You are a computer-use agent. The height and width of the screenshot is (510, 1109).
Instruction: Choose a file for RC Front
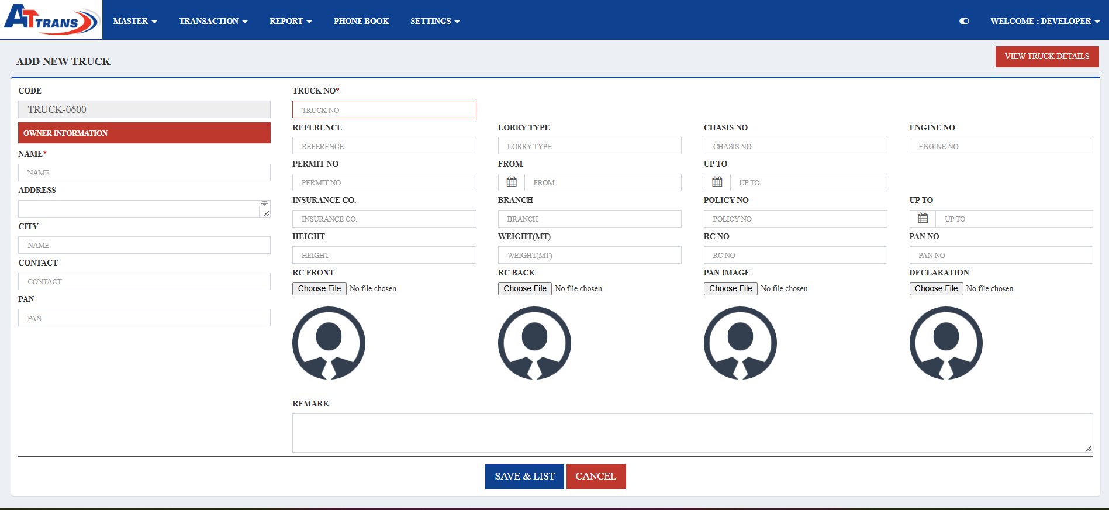point(319,288)
